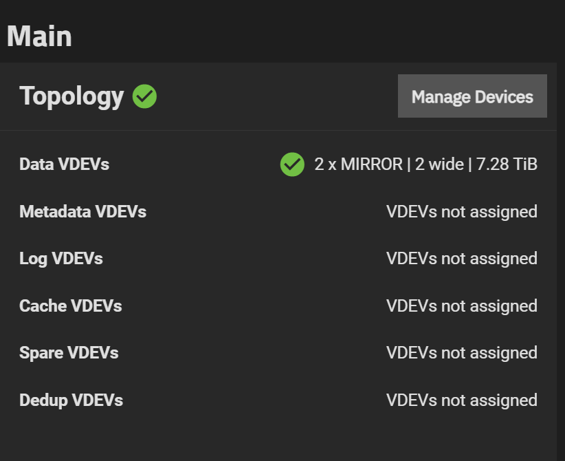
Task: Click the 2 wide text in Data VDEVs
Action: 439,164
